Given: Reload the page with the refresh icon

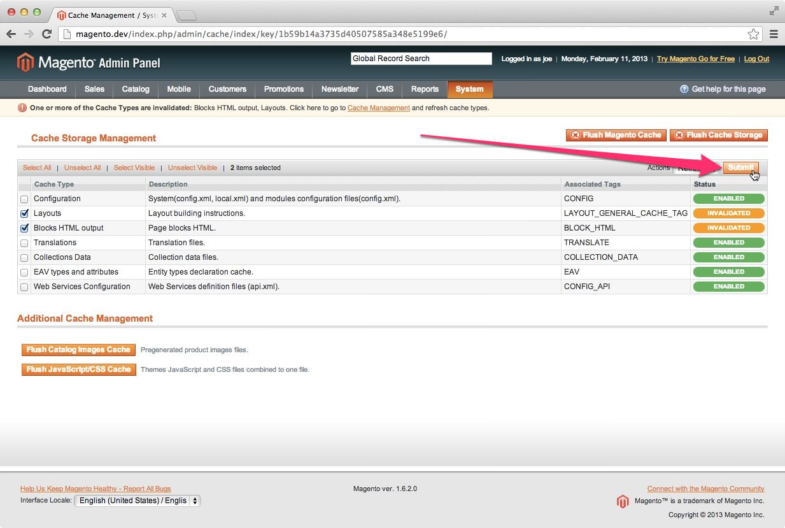Looking at the screenshot, I should click(x=46, y=34).
